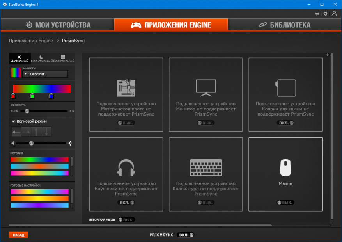Viewport: 342px width, 242px height.
Task: Click the monitor device icon
Action: [206, 88]
